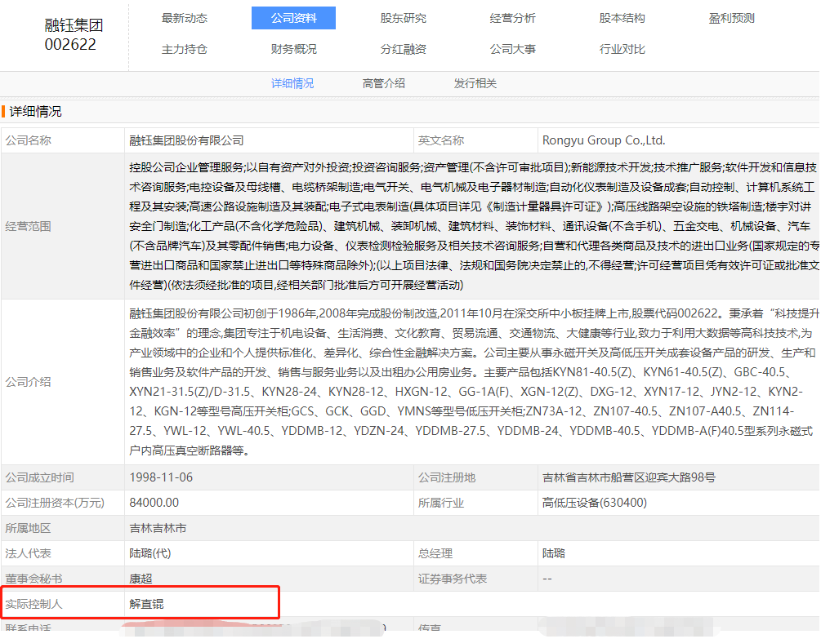Click the 详细情况 sub-navigation link
The width and height of the screenshot is (821, 639).
292,84
